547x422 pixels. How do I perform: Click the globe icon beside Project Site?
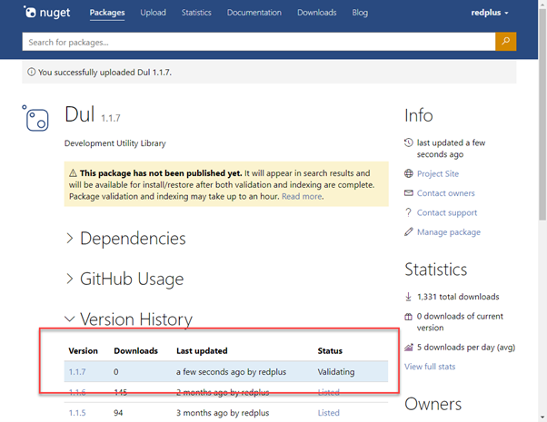[409, 173]
